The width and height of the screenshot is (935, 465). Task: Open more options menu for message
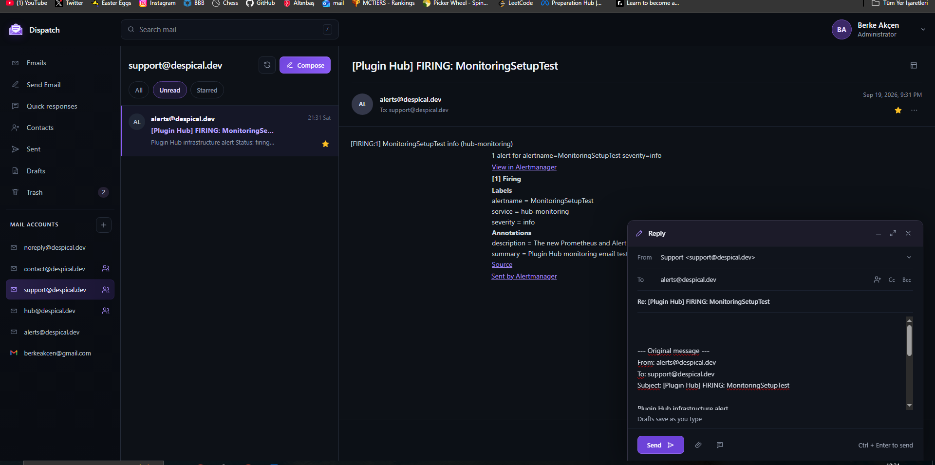tap(914, 111)
